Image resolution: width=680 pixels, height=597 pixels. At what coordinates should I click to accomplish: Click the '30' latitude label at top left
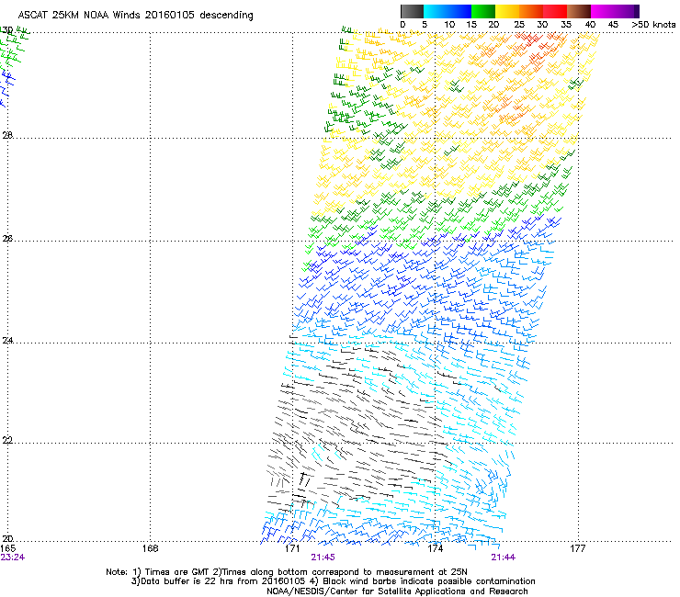coord(6,30)
